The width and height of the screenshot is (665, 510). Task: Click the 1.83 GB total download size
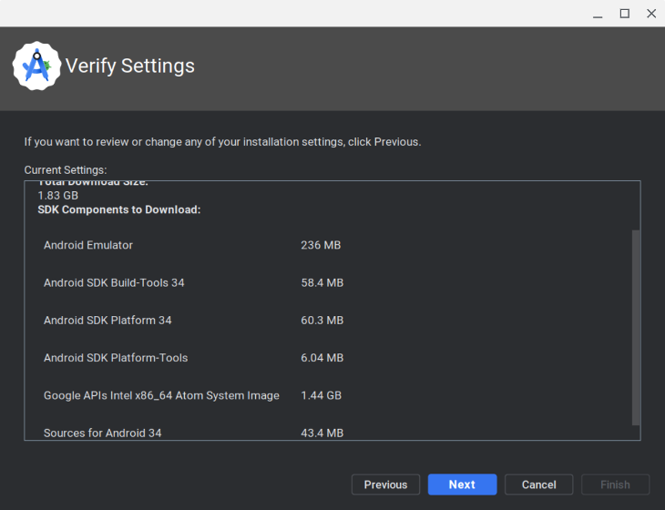(x=58, y=196)
